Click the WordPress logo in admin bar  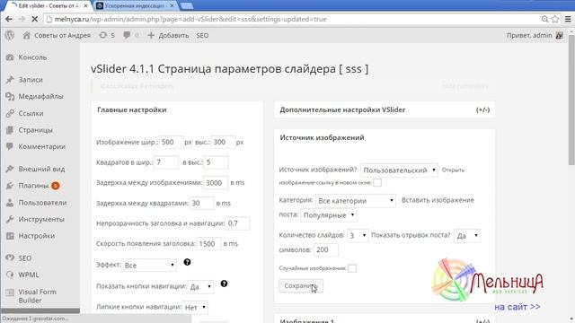tap(10, 35)
